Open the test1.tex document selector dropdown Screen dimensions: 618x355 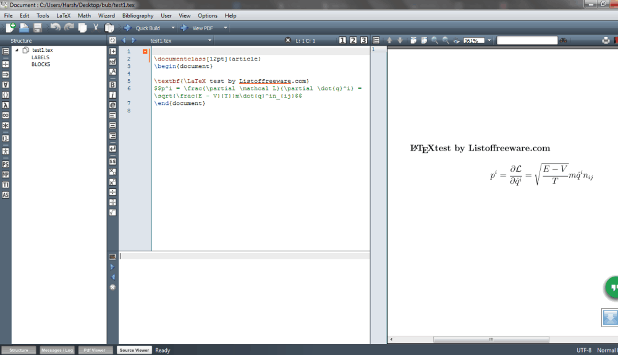[x=210, y=41]
